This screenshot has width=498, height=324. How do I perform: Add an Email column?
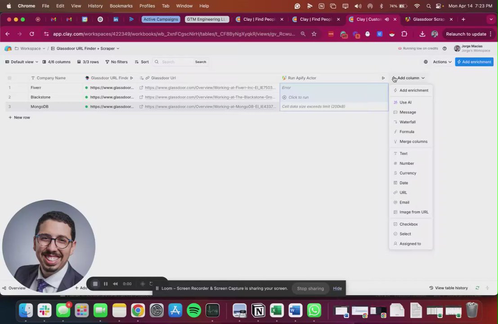[411, 202]
